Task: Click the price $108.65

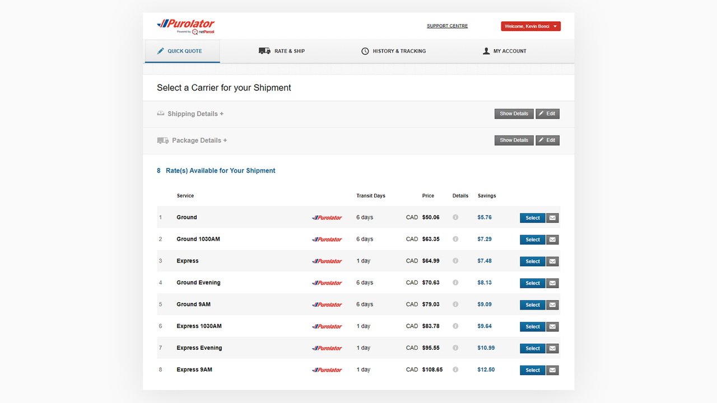Action: tap(432, 369)
